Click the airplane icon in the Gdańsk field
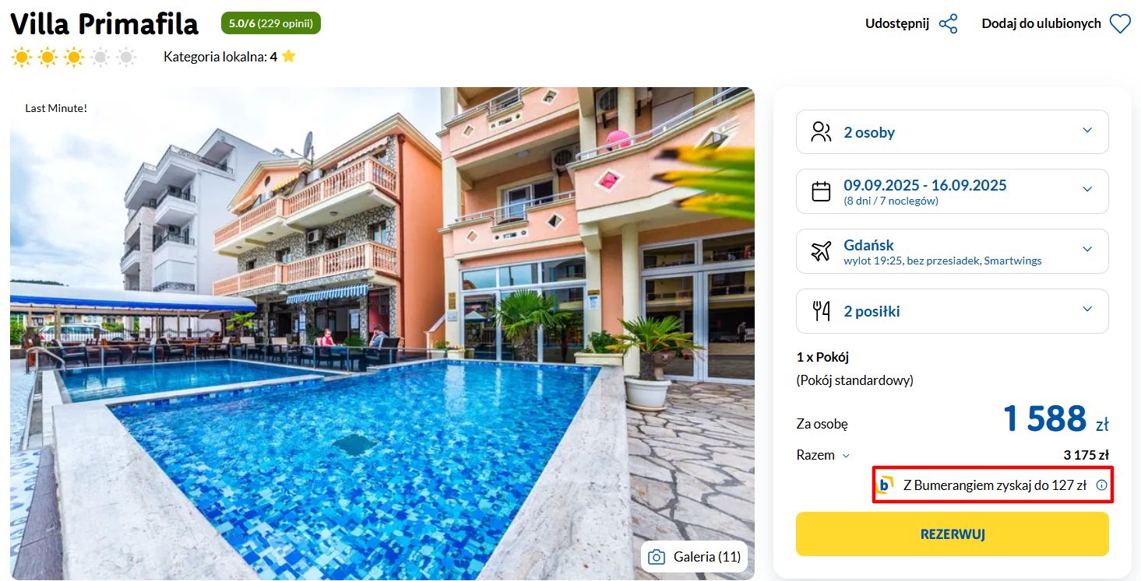1141x581 pixels. [821, 251]
